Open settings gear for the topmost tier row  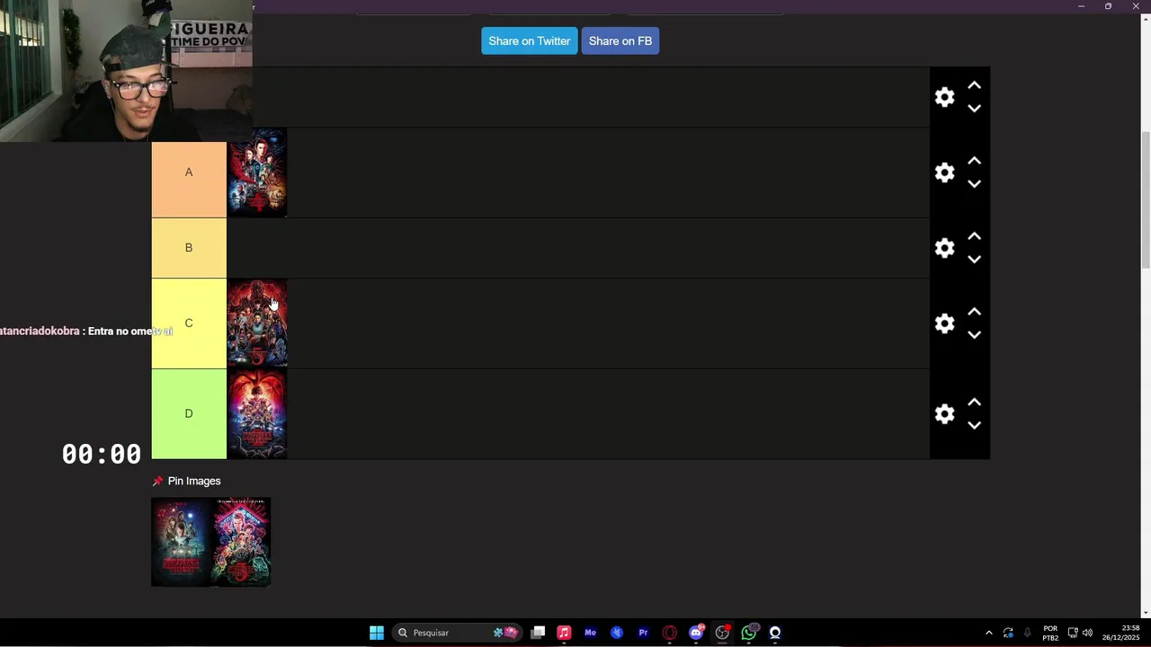[944, 97]
